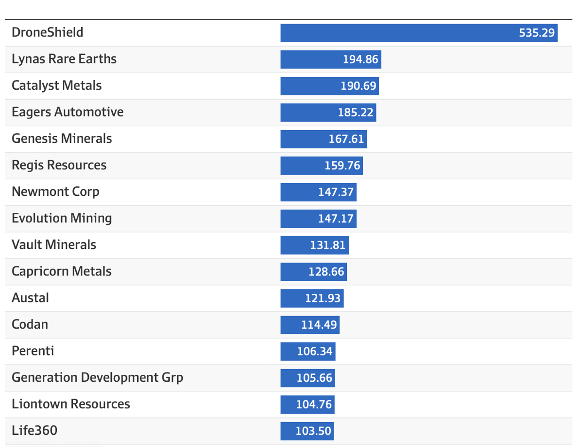Click the Genesis Minerals label

click(62, 139)
